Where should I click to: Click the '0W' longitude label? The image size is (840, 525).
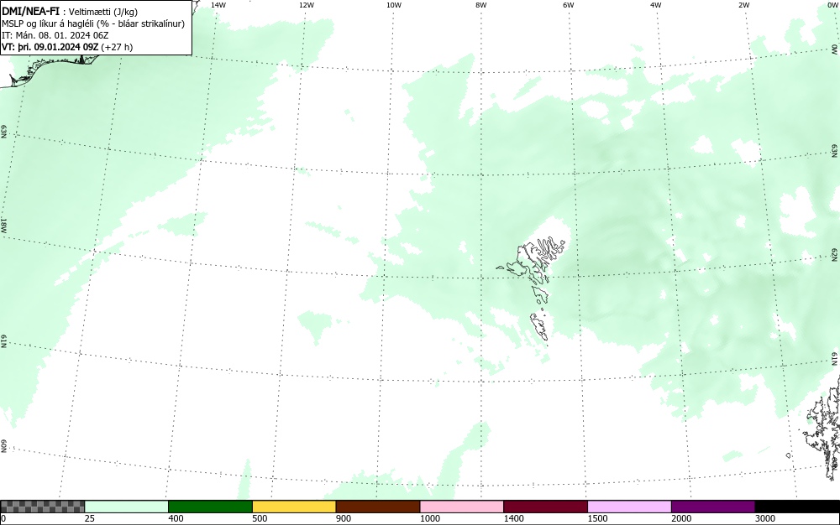(x=832, y=5)
